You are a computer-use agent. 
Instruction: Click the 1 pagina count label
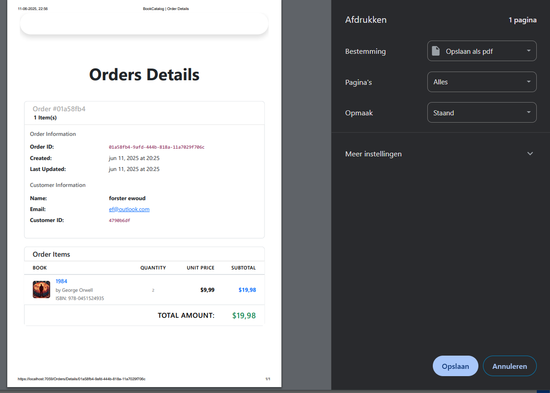click(x=523, y=20)
